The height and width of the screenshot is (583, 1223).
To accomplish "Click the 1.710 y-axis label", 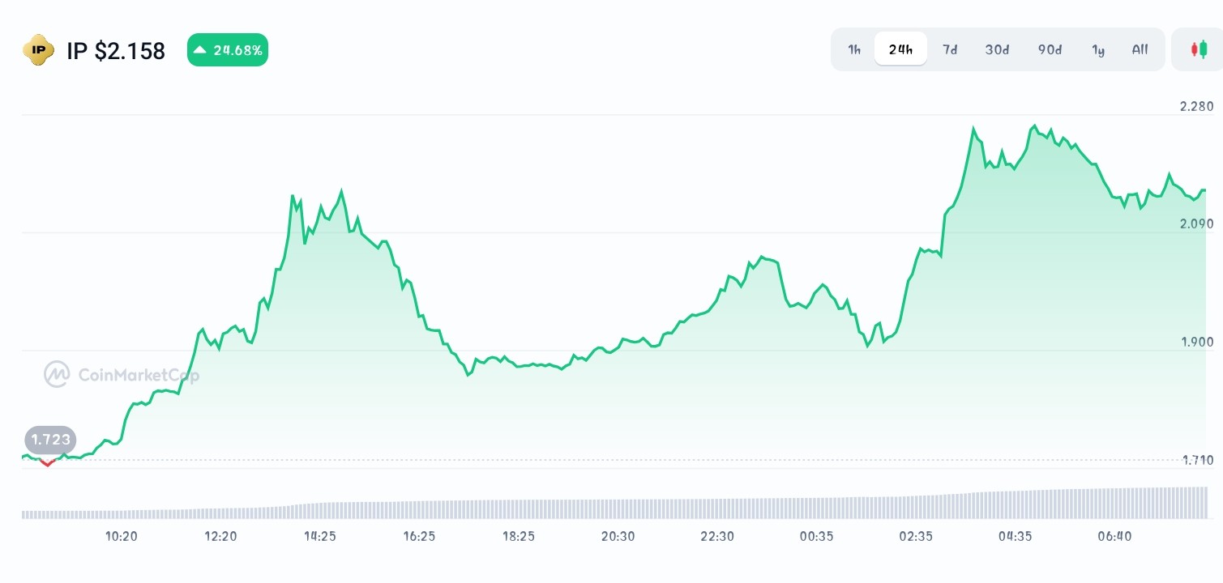I will 1196,460.
